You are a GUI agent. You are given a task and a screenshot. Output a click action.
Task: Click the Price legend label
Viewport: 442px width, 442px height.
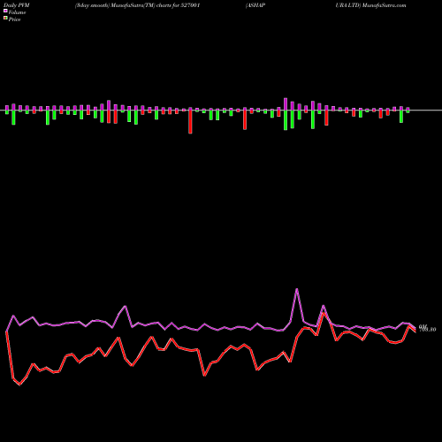coord(14,19)
